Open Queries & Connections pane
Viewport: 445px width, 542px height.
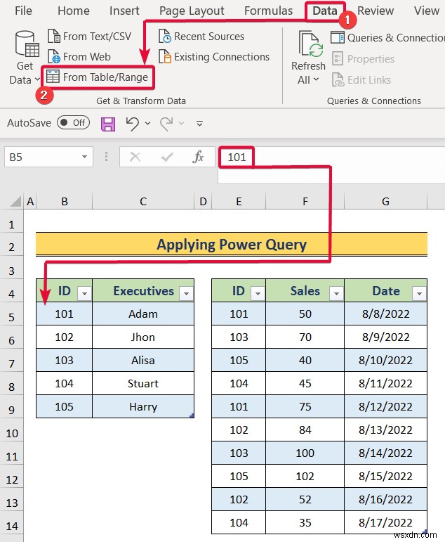pos(387,37)
